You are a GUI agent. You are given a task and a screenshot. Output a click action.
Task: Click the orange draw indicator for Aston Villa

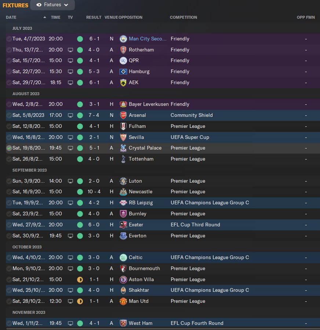(80, 279)
